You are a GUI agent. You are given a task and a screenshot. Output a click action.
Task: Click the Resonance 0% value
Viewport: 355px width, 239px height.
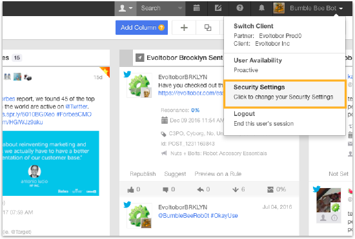coord(195,110)
